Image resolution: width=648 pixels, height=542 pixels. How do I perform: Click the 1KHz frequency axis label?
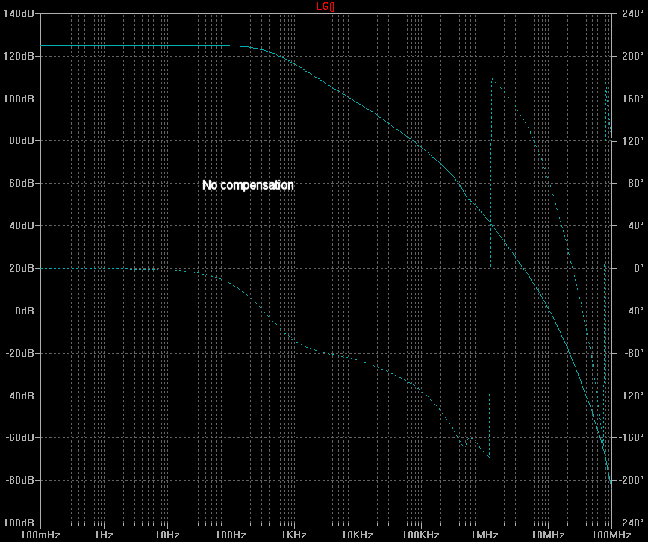[294, 535]
